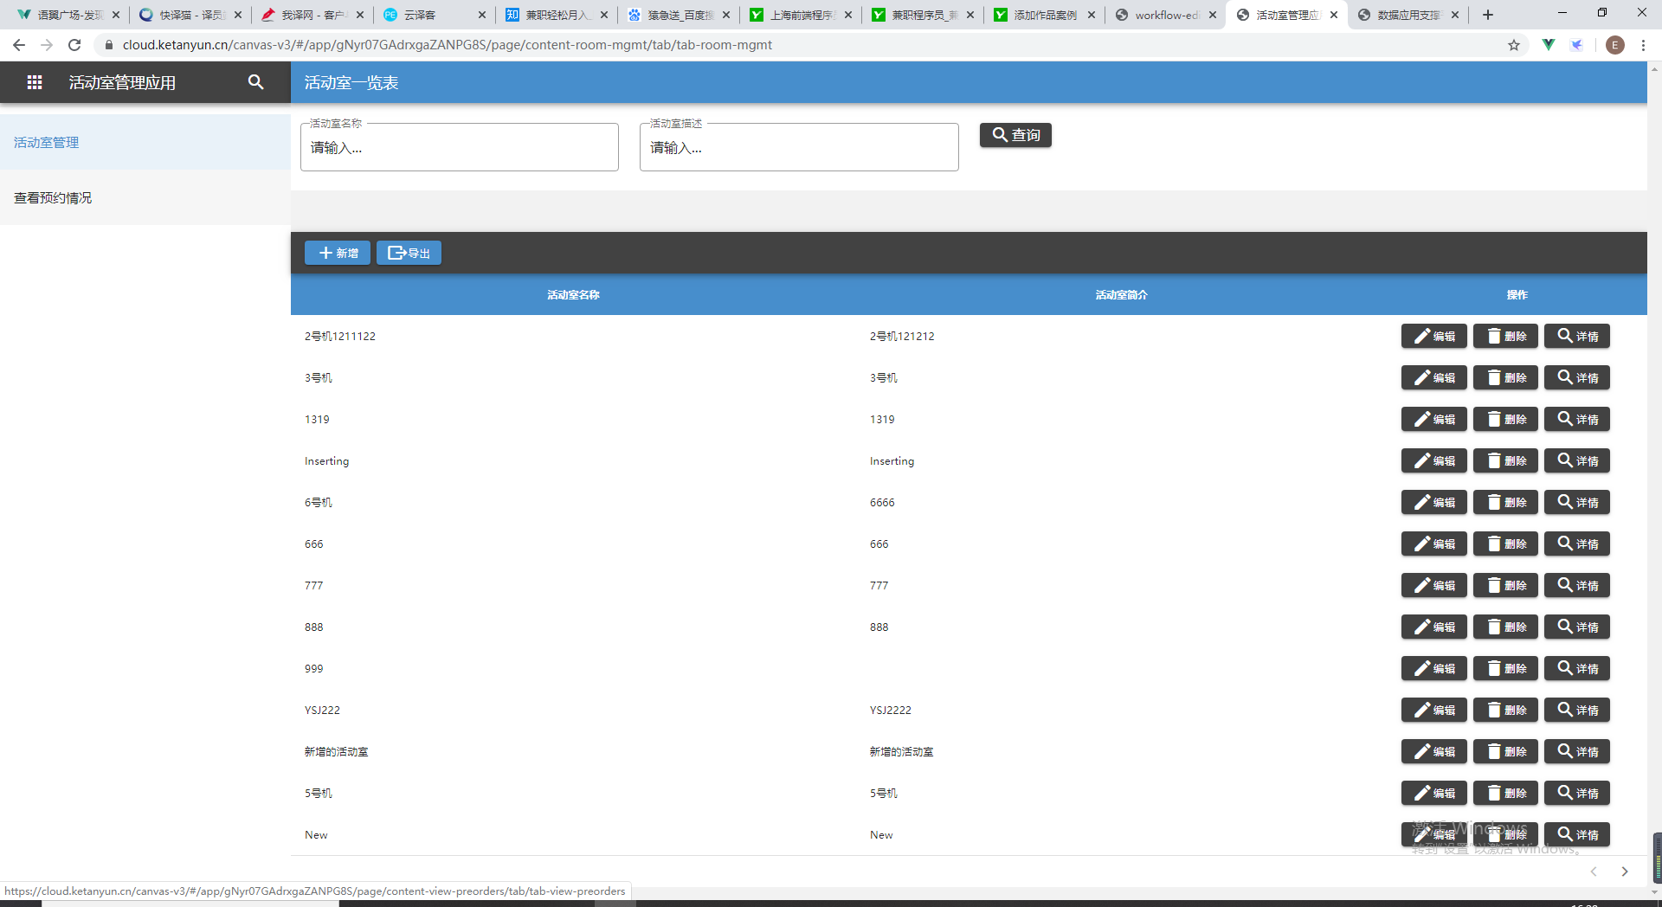The height and width of the screenshot is (907, 1662).
Task: Delete the 999 row
Action: coord(1506,668)
